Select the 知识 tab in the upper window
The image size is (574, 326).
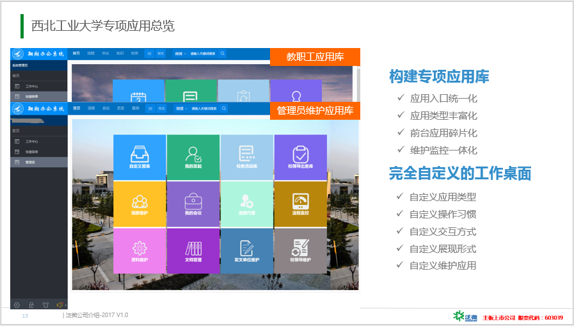[x=120, y=53]
